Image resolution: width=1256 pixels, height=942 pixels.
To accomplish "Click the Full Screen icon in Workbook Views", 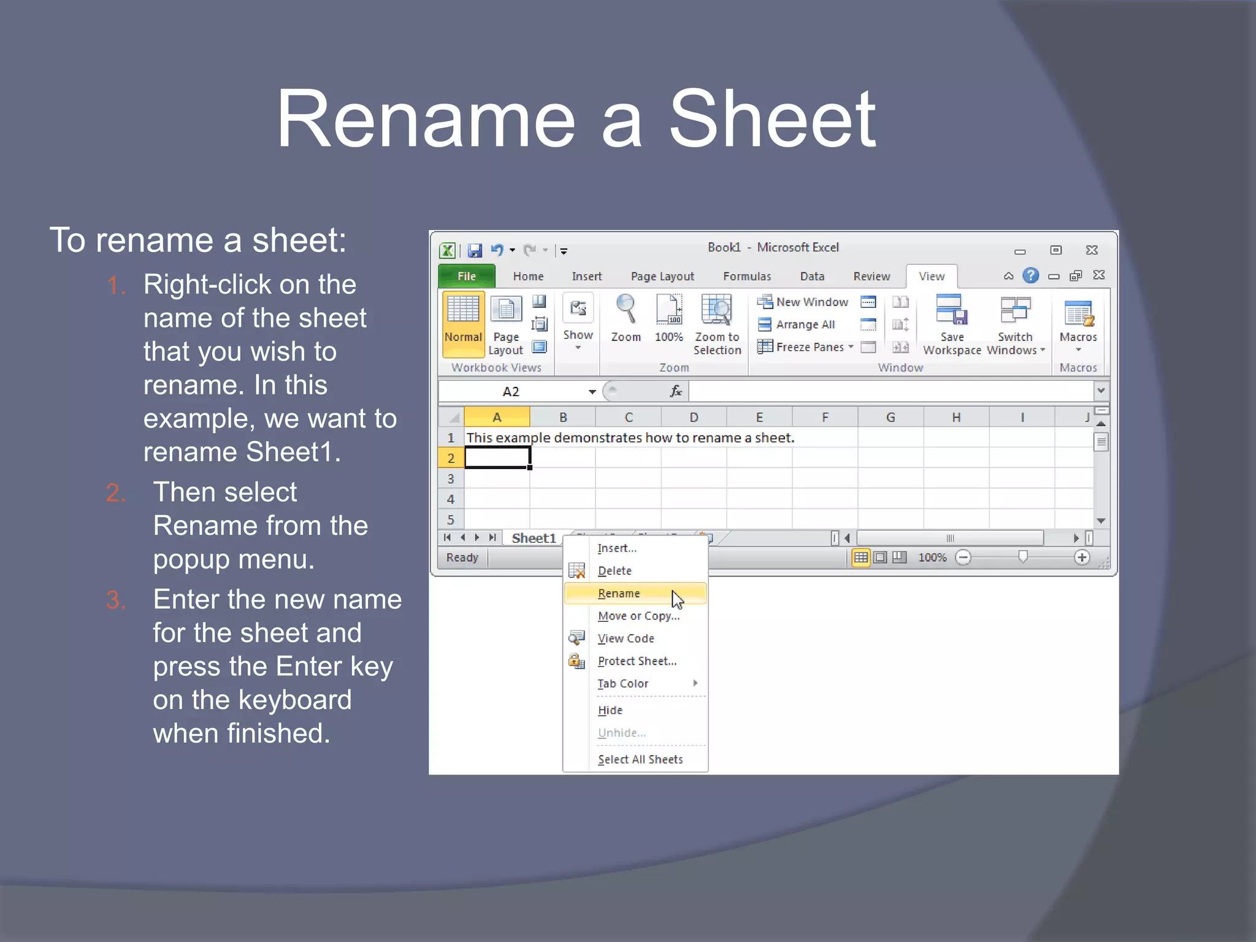I will click(x=539, y=347).
